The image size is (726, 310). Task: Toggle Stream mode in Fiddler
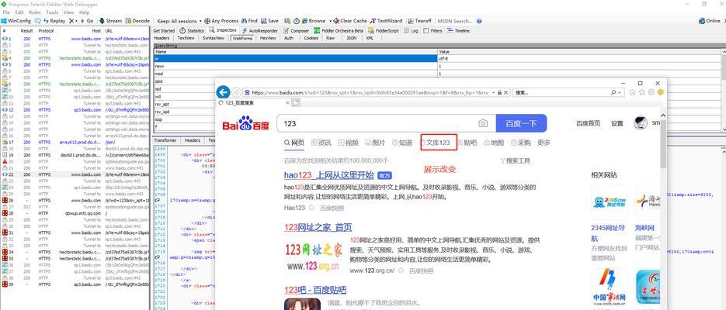coord(110,21)
